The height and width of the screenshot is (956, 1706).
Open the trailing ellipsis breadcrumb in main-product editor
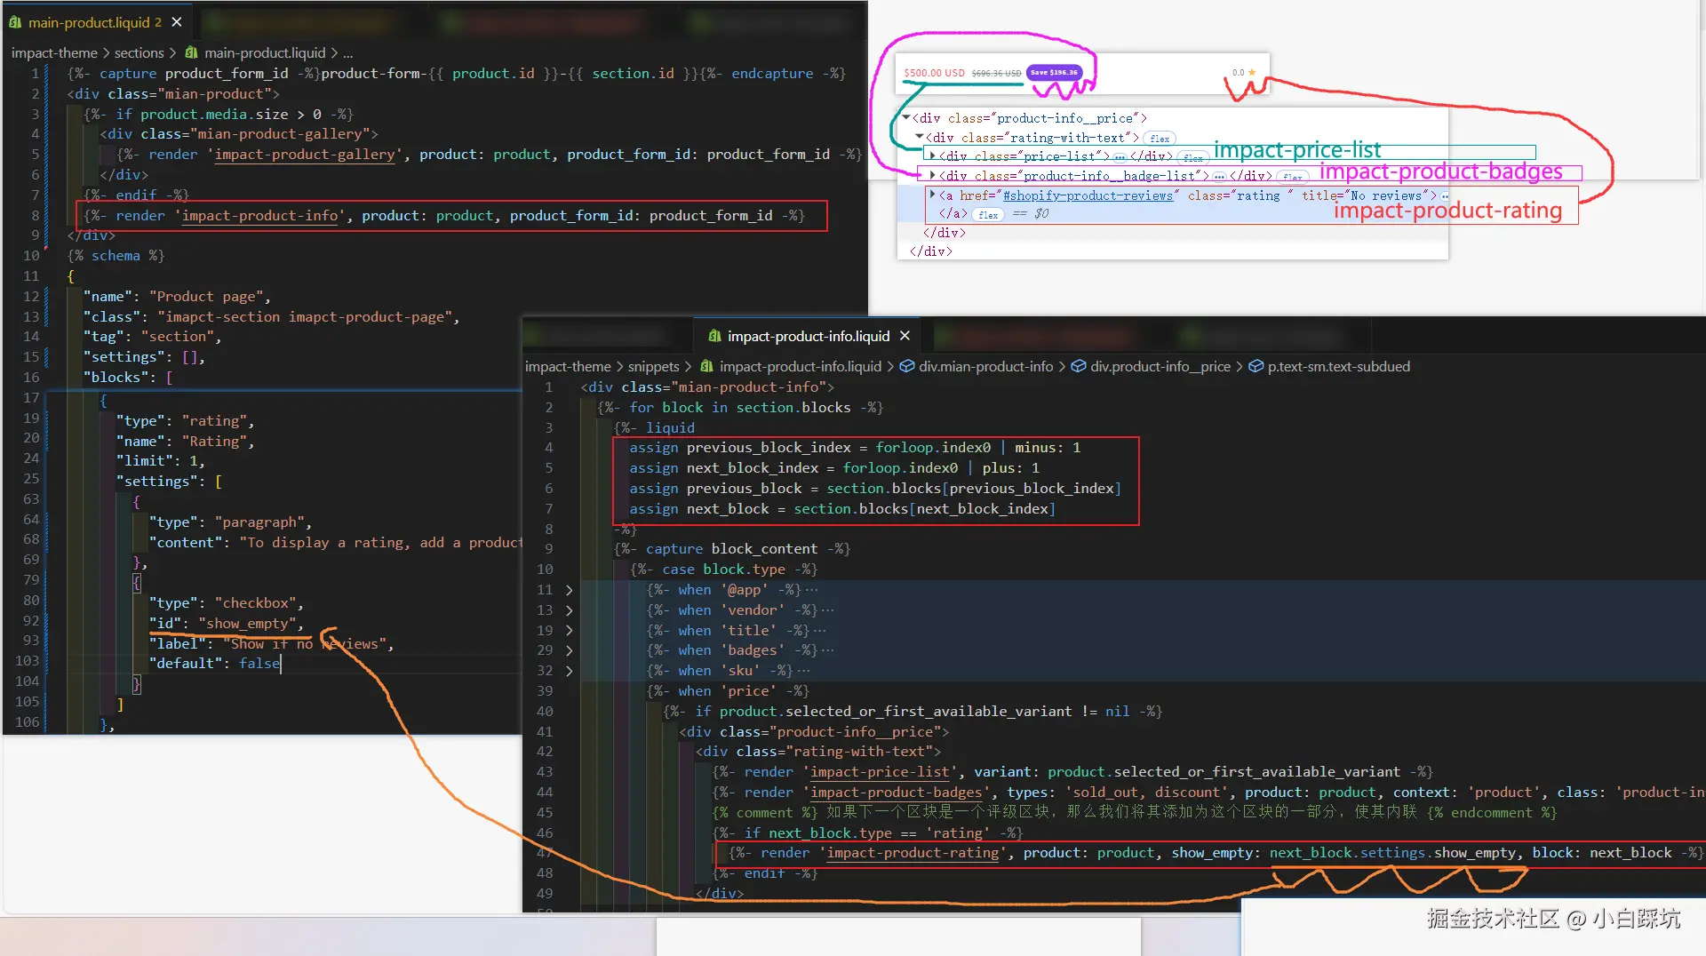347,53
